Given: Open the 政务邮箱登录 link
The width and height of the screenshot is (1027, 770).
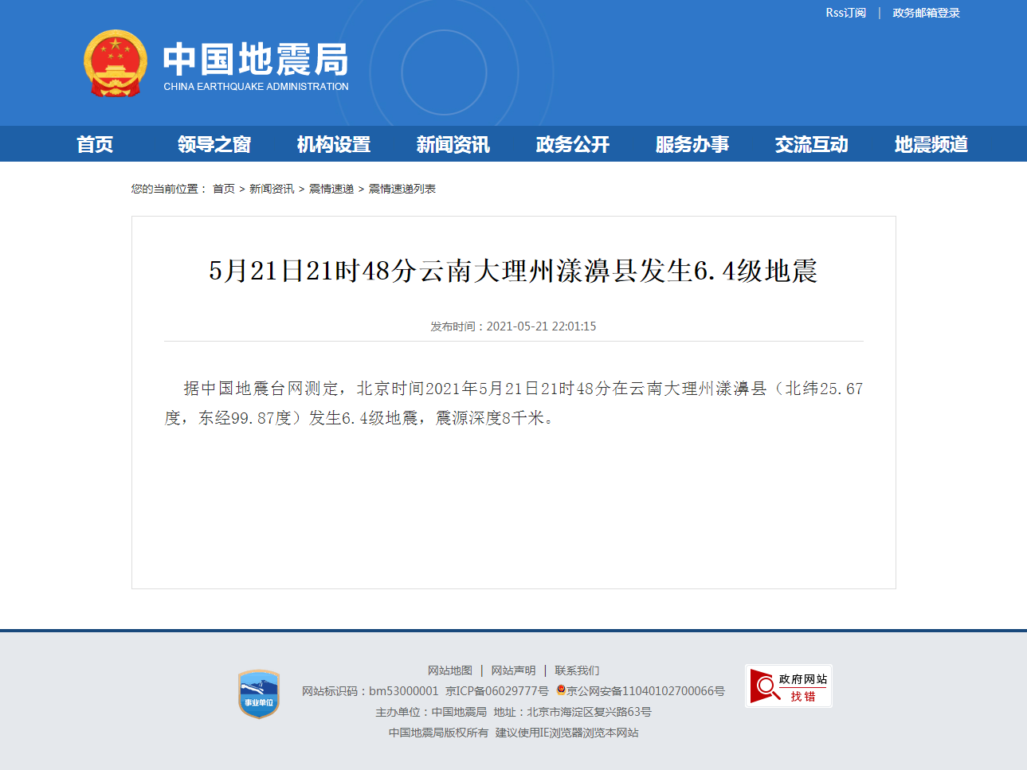Looking at the screenshot, I should point(926,13).
